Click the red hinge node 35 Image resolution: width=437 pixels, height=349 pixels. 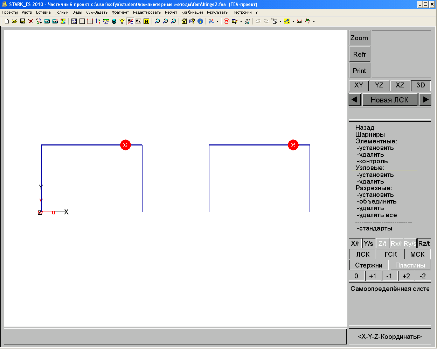(293, 145)
